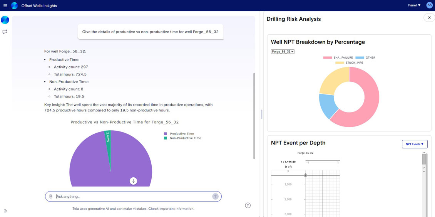Screen dimensions: 435x217
Task: Click the Forge_56_32 label above depth chart
Action: [x=305, y=153]
